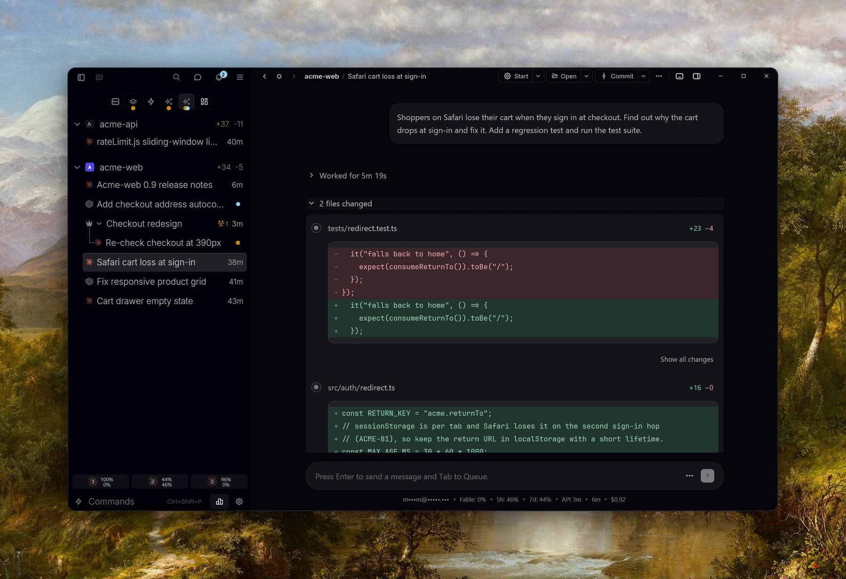The height and width of the screenshot is (579, 846).
Task: Click the Open button
Action: (x=564, y=76)
